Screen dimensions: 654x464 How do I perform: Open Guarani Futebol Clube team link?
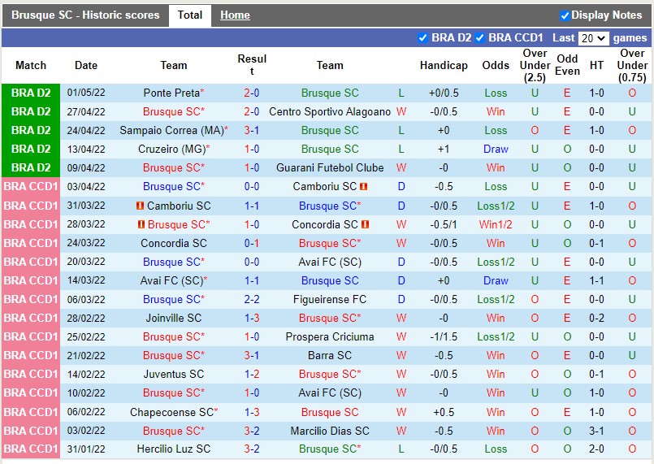pyautogui.click(x=330, y=167)
